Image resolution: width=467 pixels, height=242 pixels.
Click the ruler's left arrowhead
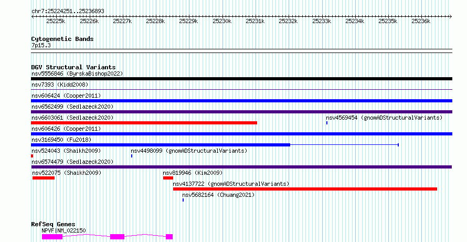33,17
